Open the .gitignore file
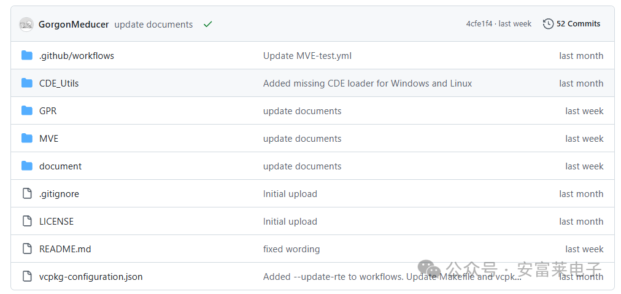The height and width of the screenshot is (294, 621). [59, 194]
